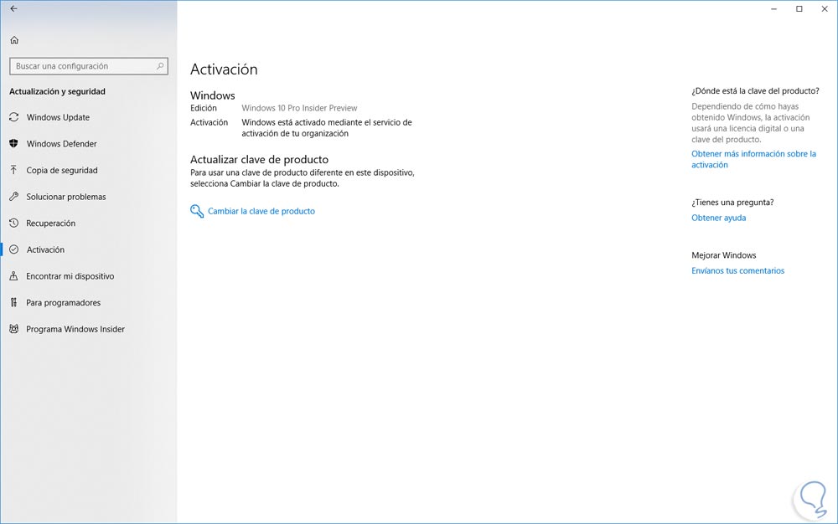Click the search magnifier icon
The image size is (838, 524).
[x=160, y=66]
